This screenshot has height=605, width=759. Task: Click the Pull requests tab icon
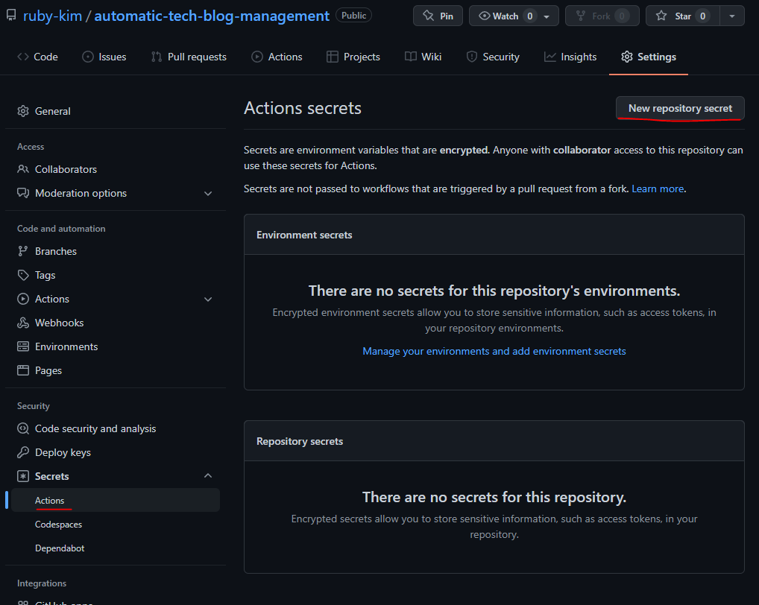pyautogui.click(x=157, y=57)
